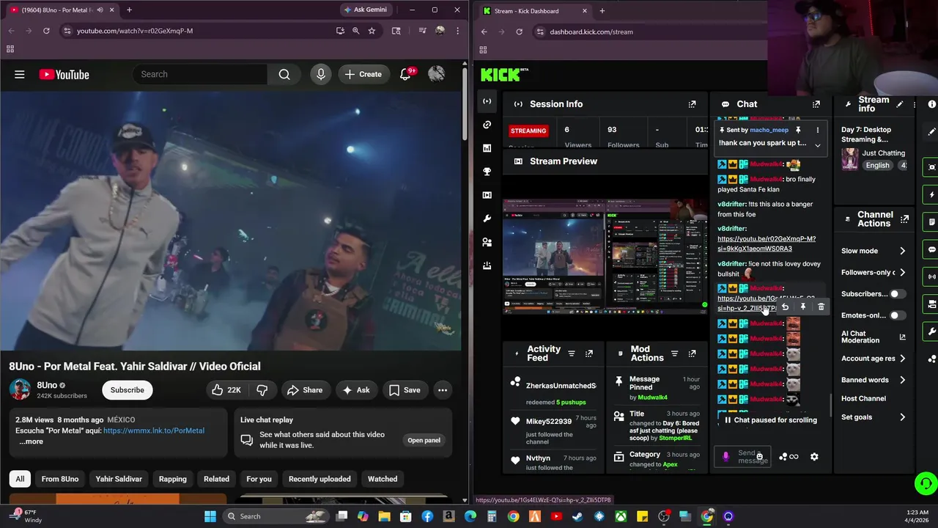938x528 pixels.
Task: Select the 'Yahir Saldivar' filter chip
Action: coord(119,479)
